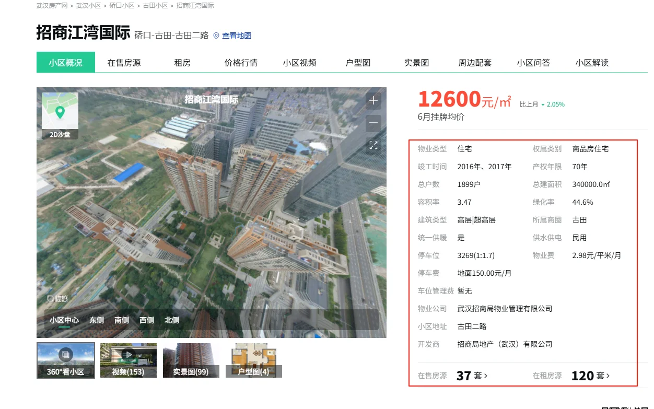Click the 70年 property term value
654x409 pixels.
coord(580,167)
